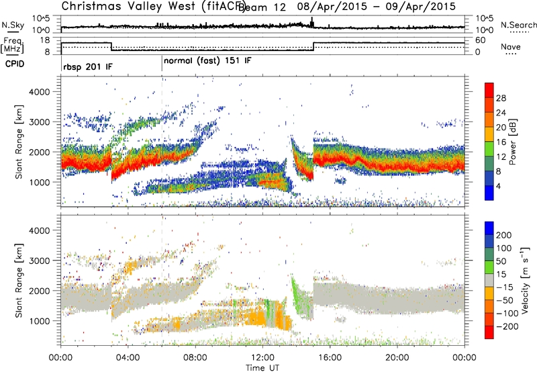Click the '04:00' time axis tick label
The image size is (537, 372).
click(128, 357)
